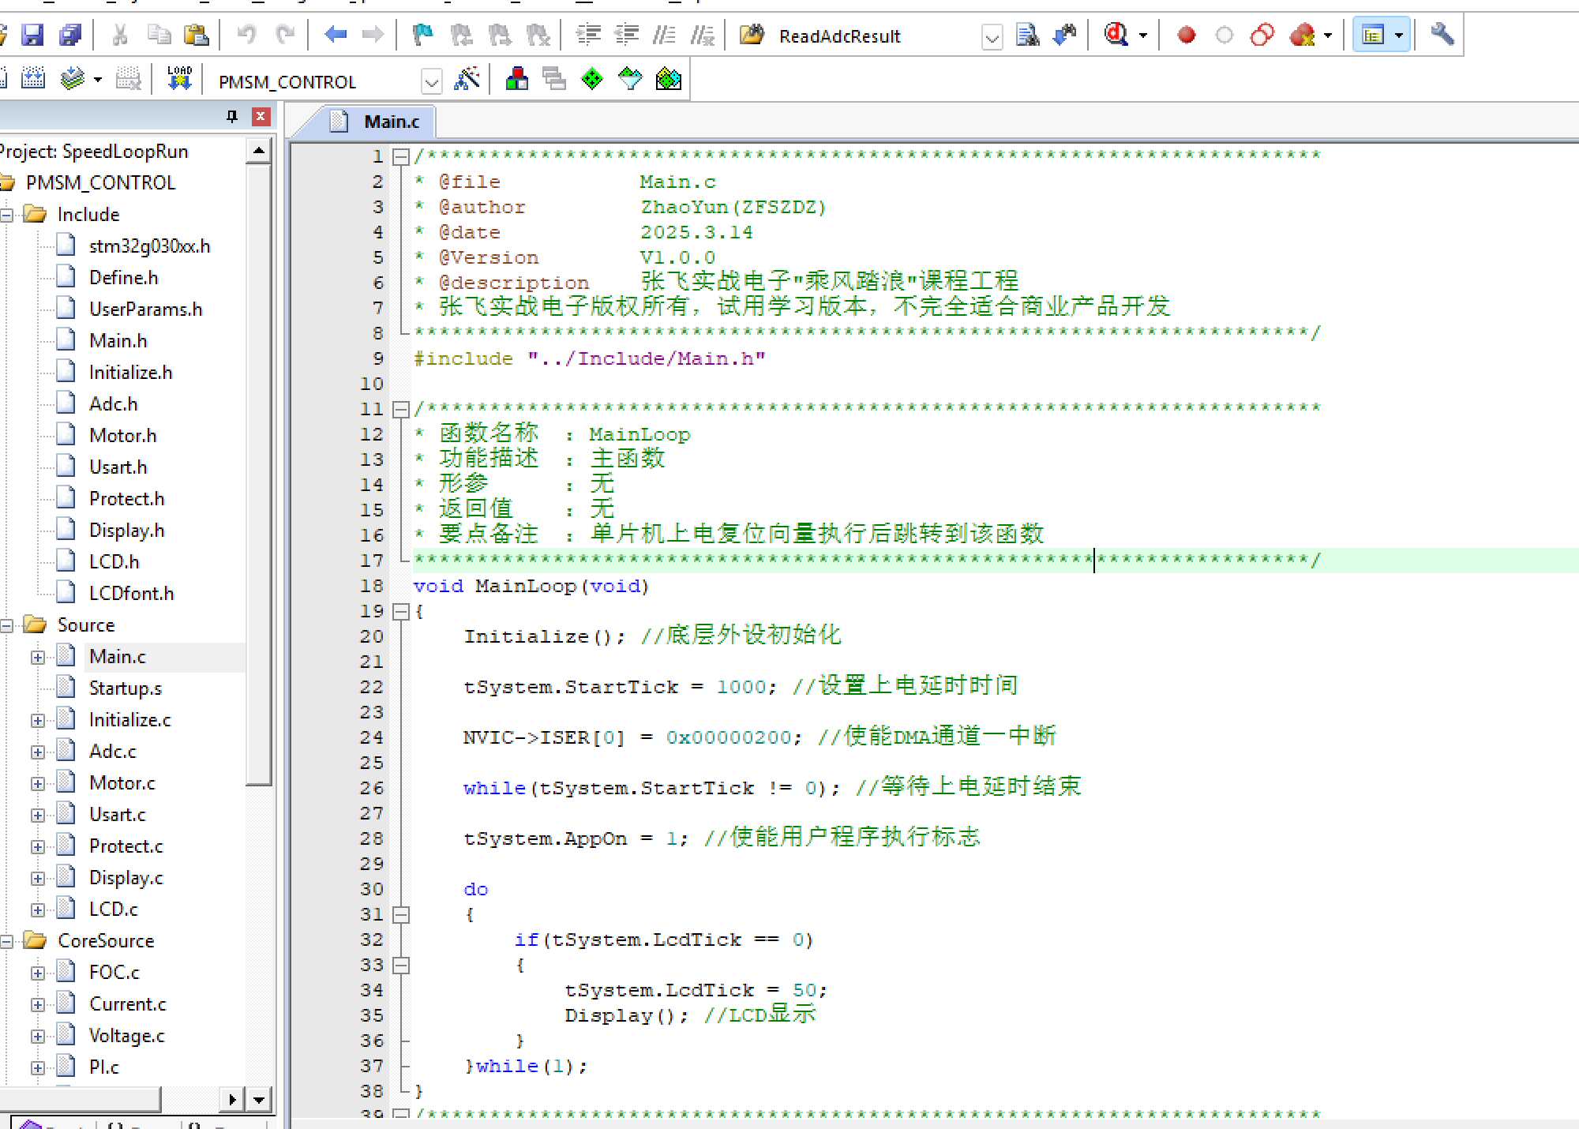Toggle a breakpoint on the current line
The width and height of the screenshot is (1579, 1129).
(x=1186, y=35)
